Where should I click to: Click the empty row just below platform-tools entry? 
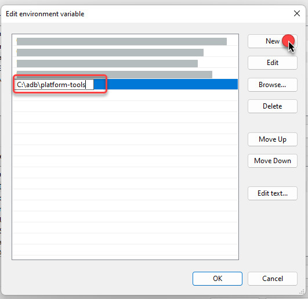pyautogui.click(x=125, y=95)
